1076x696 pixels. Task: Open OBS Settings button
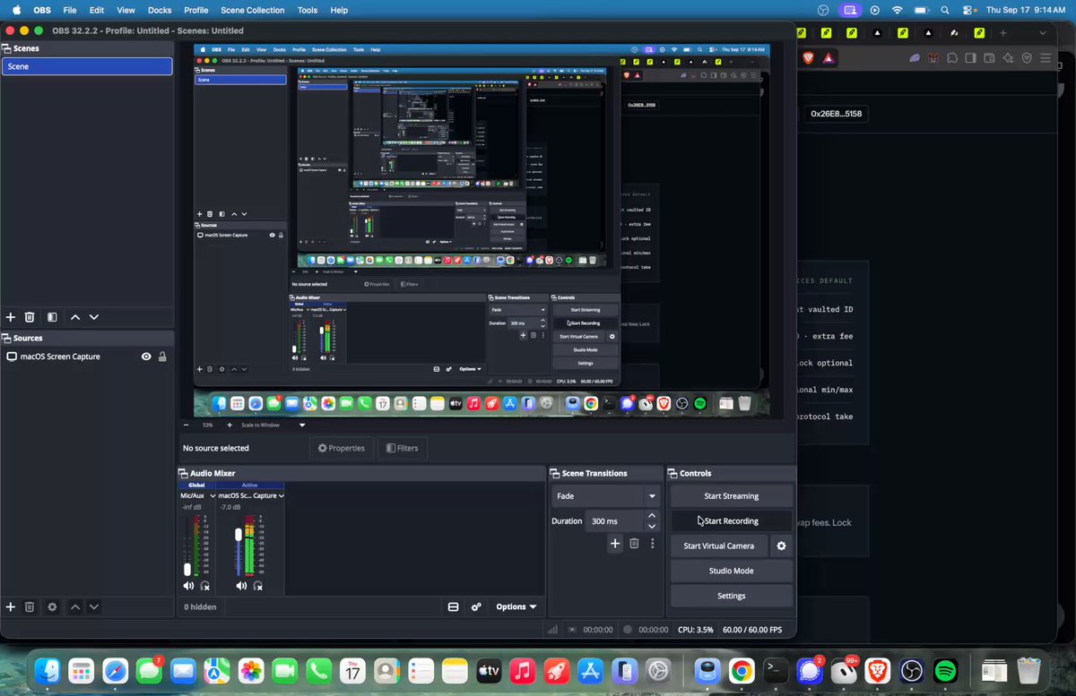(732, 596)
